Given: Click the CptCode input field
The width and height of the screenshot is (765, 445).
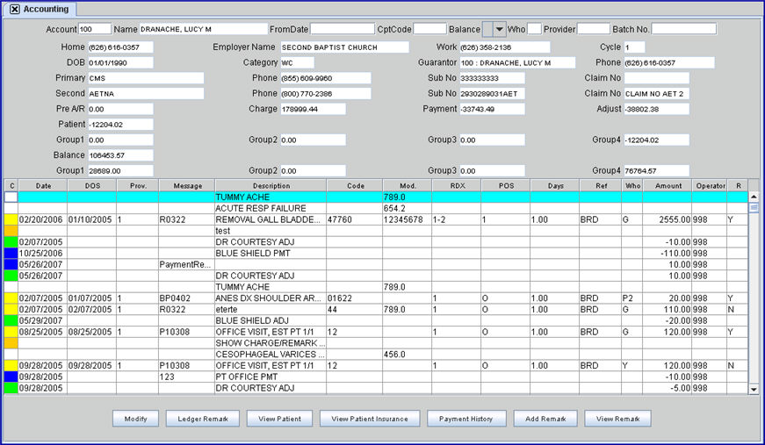Looking at the screenshot, I should [x=429, y=29].
